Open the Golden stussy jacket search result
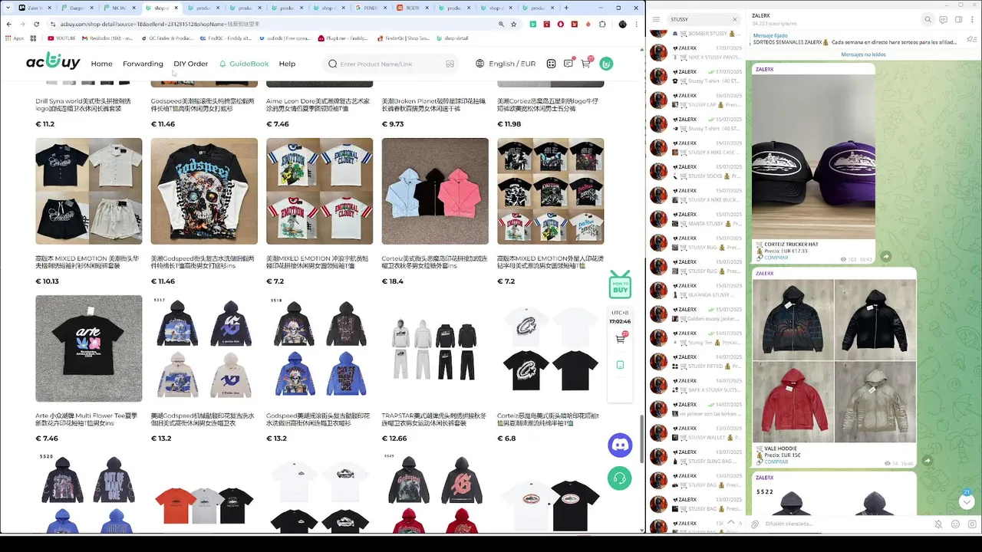 (x=697, y=314)
